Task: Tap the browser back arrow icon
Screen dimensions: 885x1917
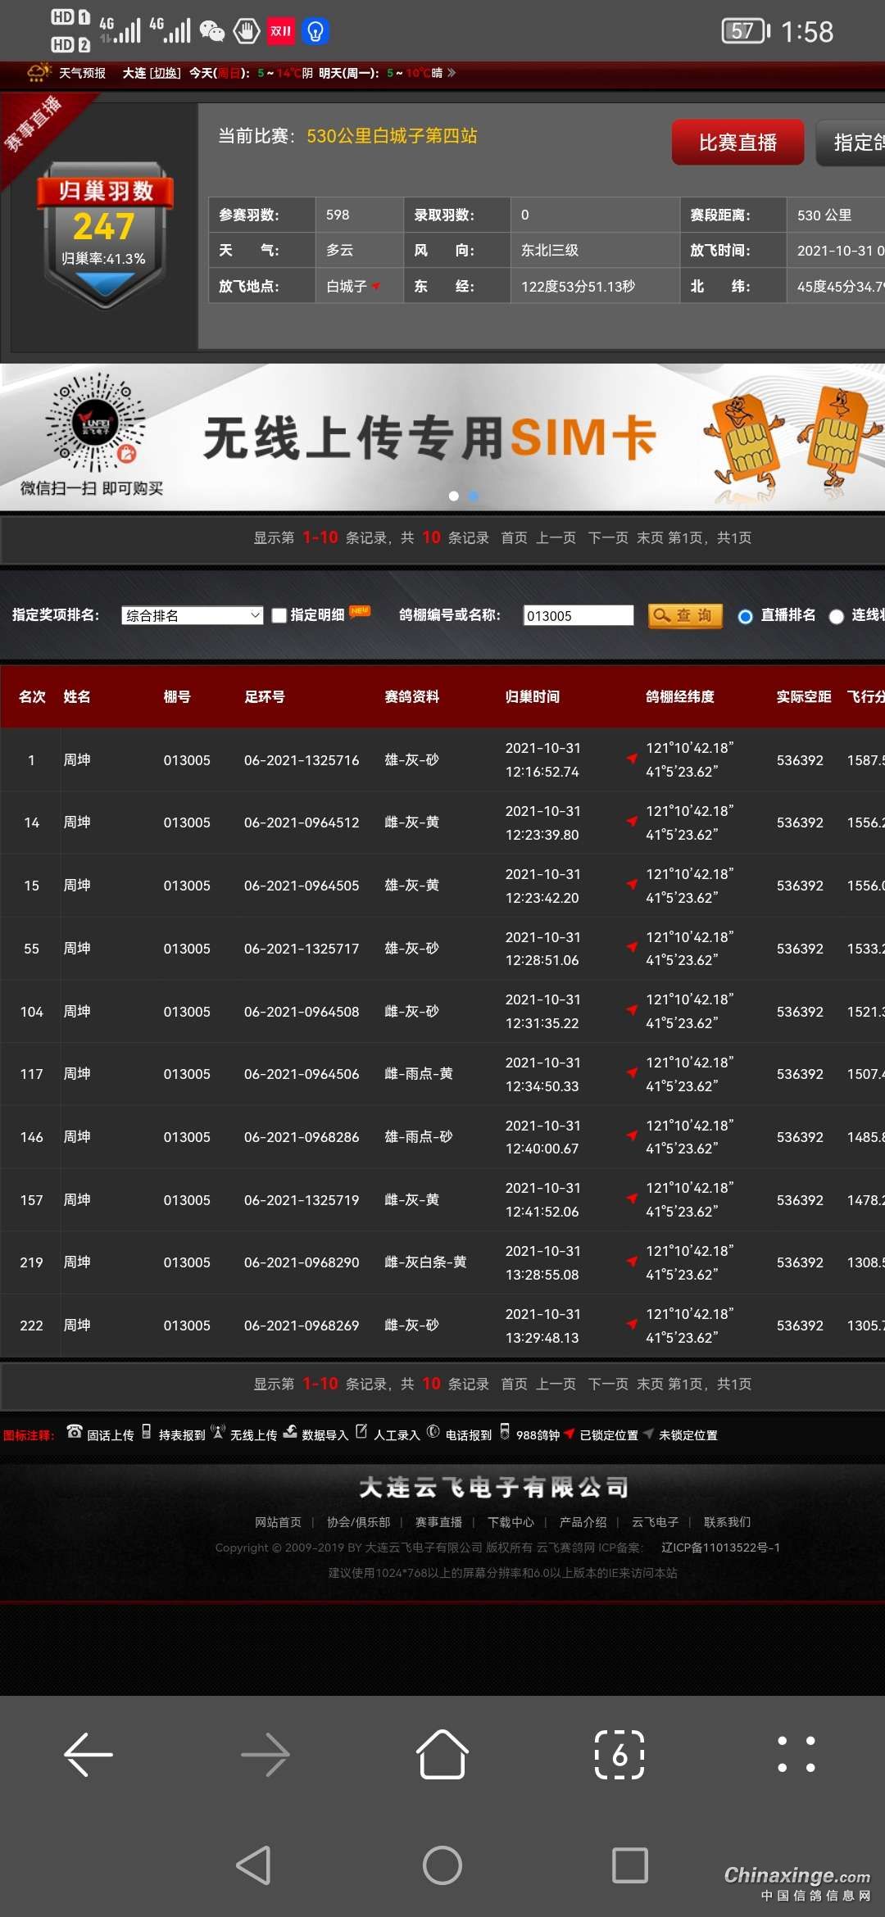Action: point(88,1755)
